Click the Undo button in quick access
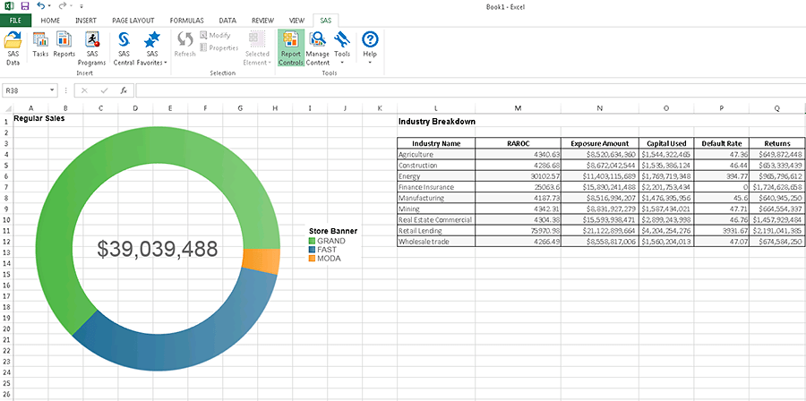 pyautogui.click(x=41, y=5)
